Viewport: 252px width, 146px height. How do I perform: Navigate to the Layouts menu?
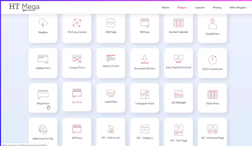(200, 7)
